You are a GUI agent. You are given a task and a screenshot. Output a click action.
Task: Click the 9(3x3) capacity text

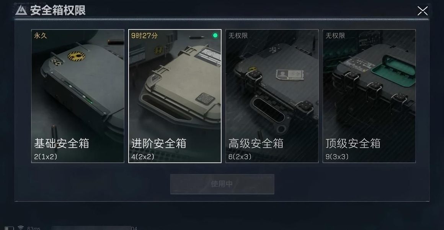(x=337, y=157)
